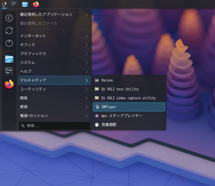This screenshot has width=215, height=186.
Task: Click the 音量調節 volume control icon
Action: tap(97, 125)
